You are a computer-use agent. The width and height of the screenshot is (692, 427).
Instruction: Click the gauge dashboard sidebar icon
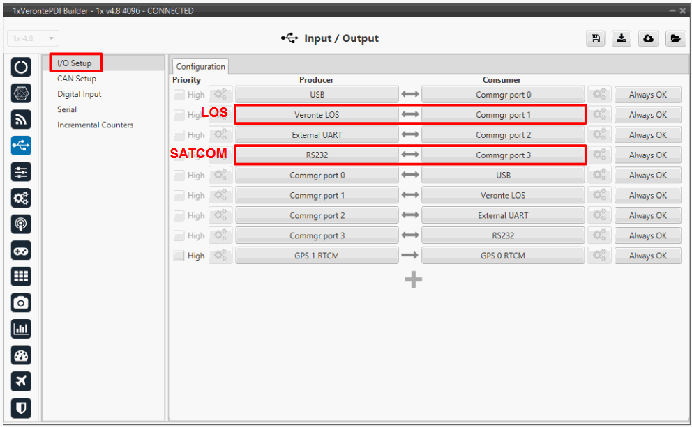pyautogui.click(x=22, y=355)
